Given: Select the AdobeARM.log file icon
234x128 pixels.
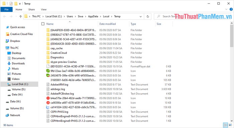Looking at the screenshot, I should tap(48, 84).
